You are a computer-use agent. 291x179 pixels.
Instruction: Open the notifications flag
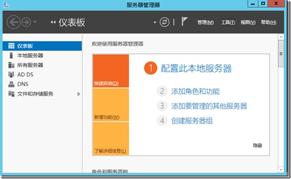(x=184, y=22)
